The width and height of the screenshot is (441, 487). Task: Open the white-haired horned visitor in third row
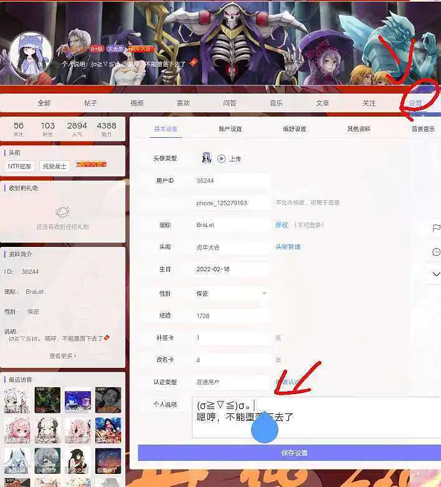pos(17,461)
